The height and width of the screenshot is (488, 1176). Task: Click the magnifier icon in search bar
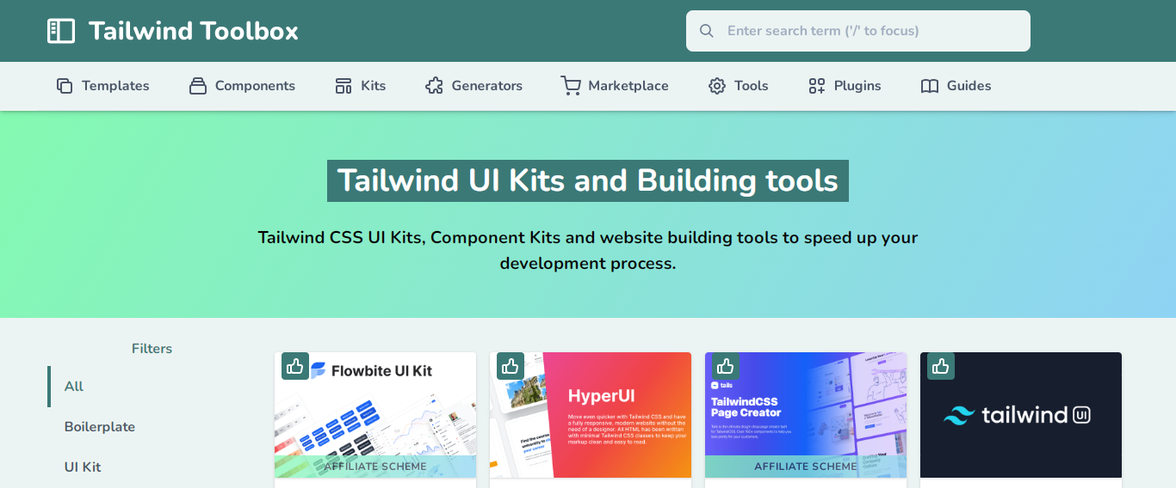[707, 31]
